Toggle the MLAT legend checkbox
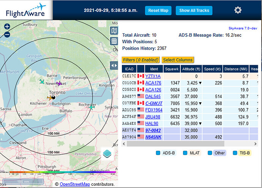The height and width of the screenshot is (188, 262). (x=185, y=153)
